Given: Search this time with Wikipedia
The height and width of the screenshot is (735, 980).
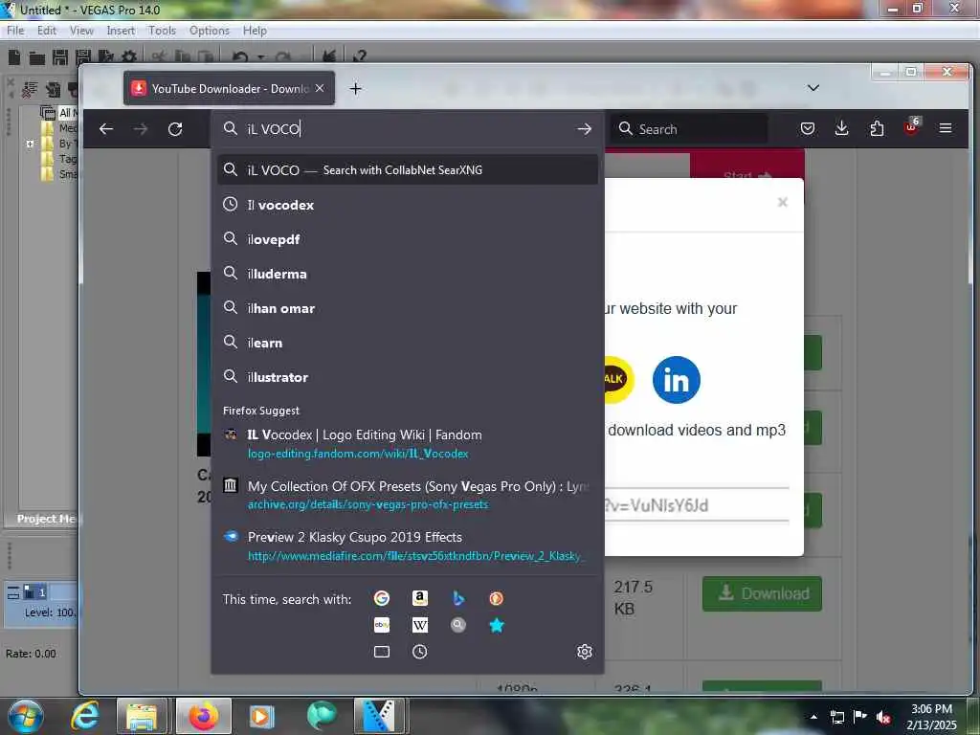Looking at the screenshot, I should (x=420, y=625).
